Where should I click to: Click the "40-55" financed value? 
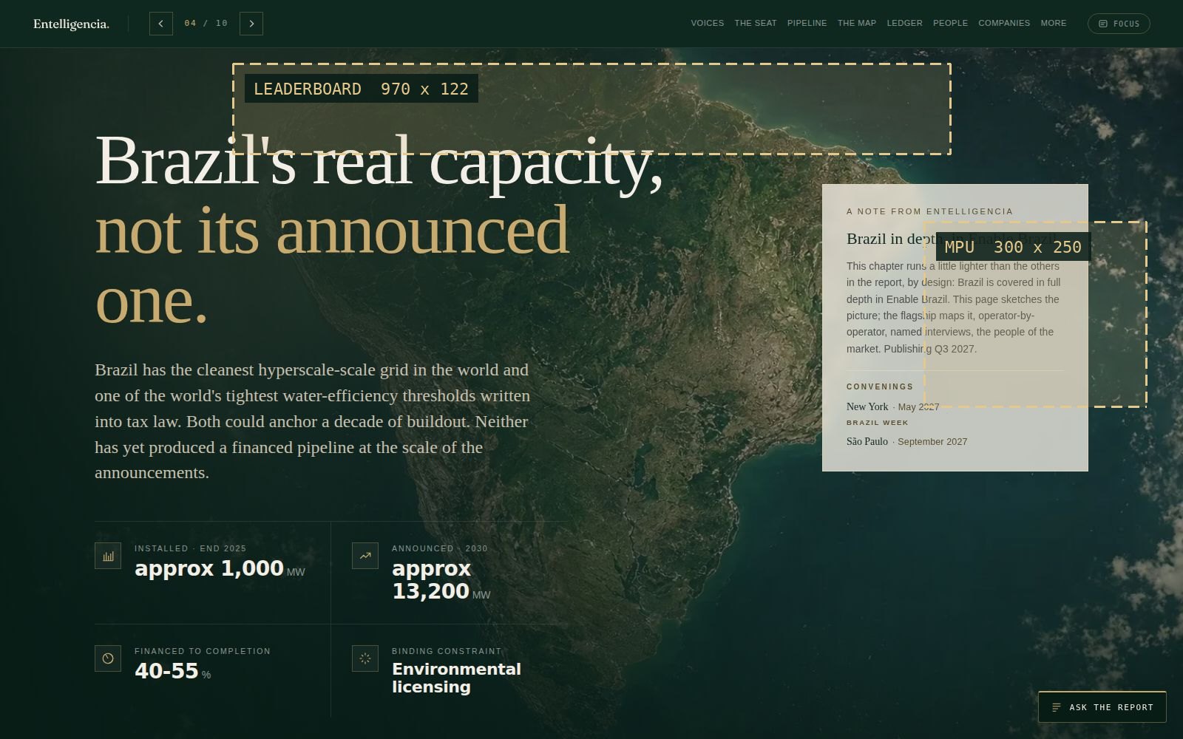click(166, 671)
